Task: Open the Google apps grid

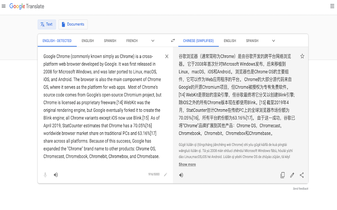Action: pyautogui.click(x=332, y=6)
